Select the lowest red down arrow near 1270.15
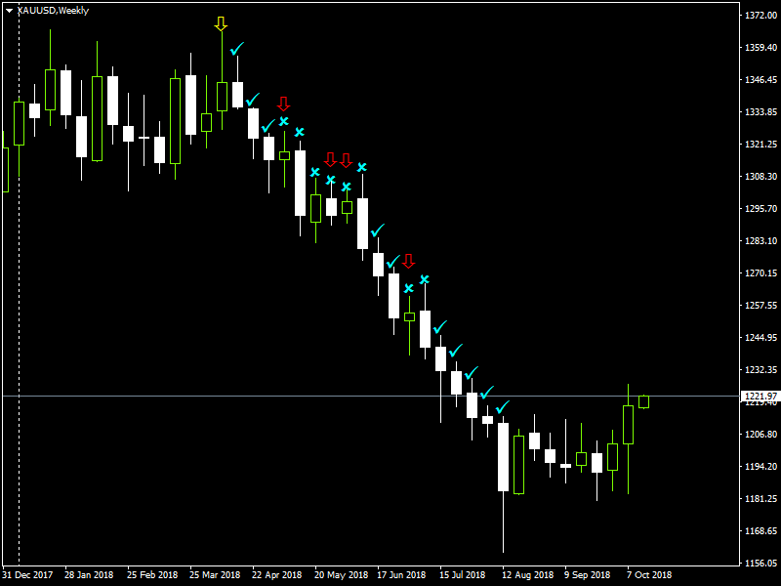This screenshot has width=781, height=586. tap(408, 261)
